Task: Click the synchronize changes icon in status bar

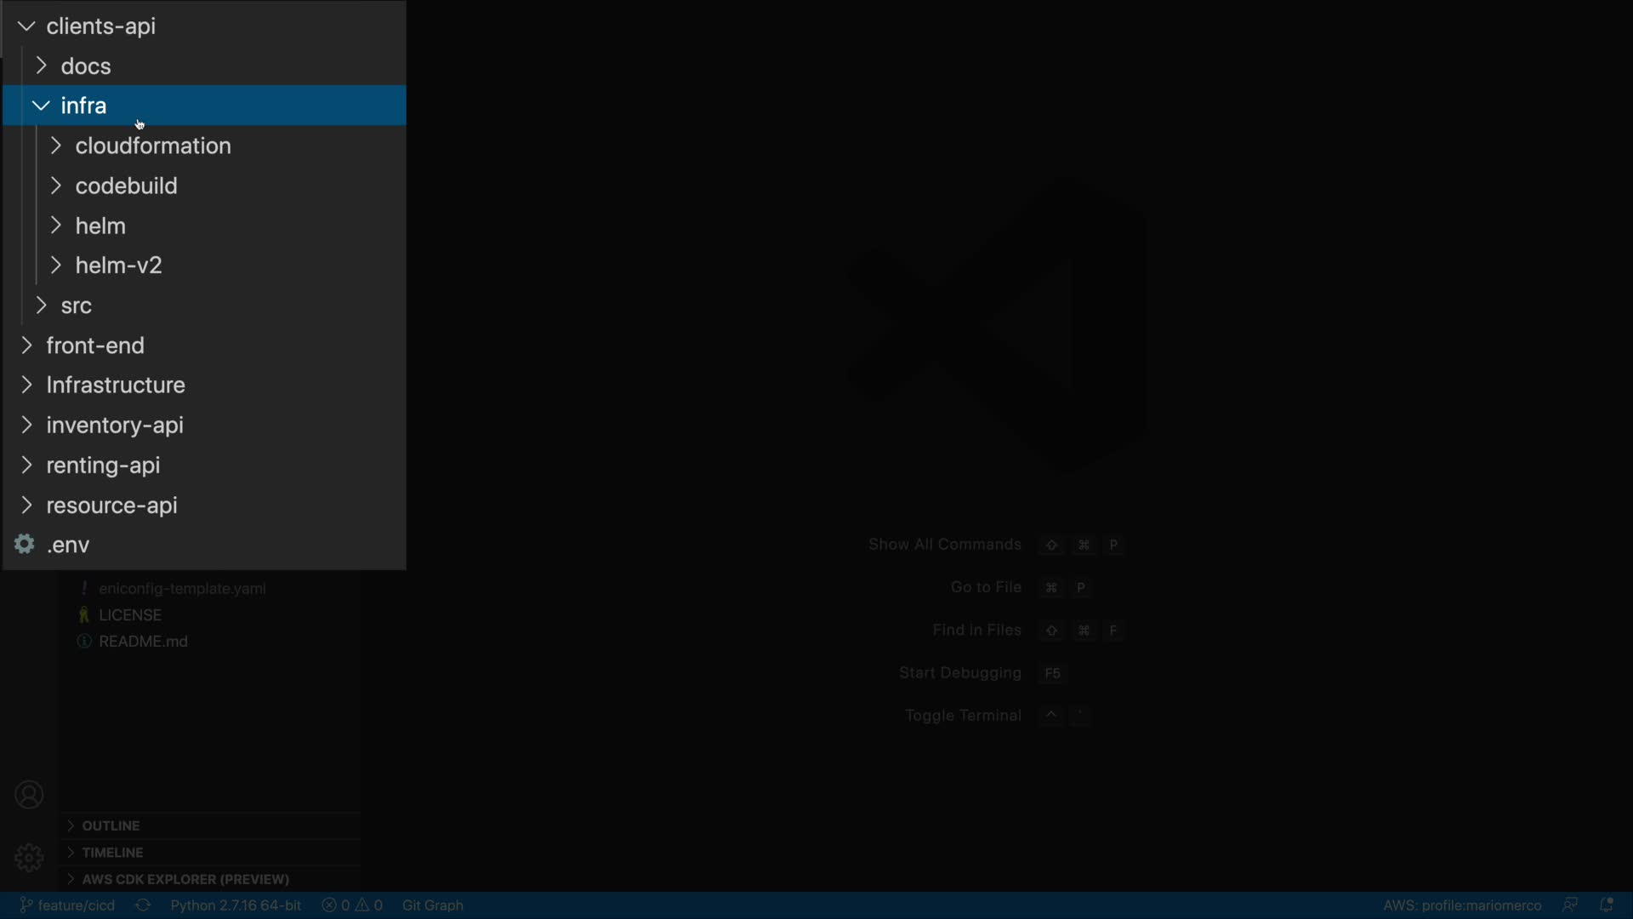Action: coord(143,905)
